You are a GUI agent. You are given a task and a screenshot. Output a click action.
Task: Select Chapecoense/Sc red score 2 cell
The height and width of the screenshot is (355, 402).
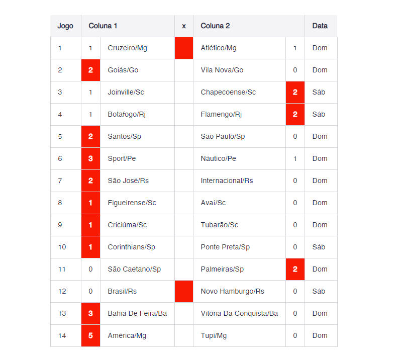coord(295,93)
